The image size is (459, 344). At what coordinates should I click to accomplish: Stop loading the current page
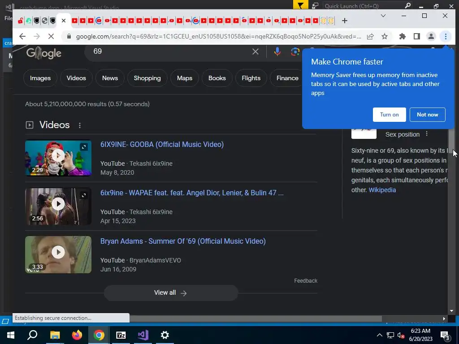pos(51,36)
